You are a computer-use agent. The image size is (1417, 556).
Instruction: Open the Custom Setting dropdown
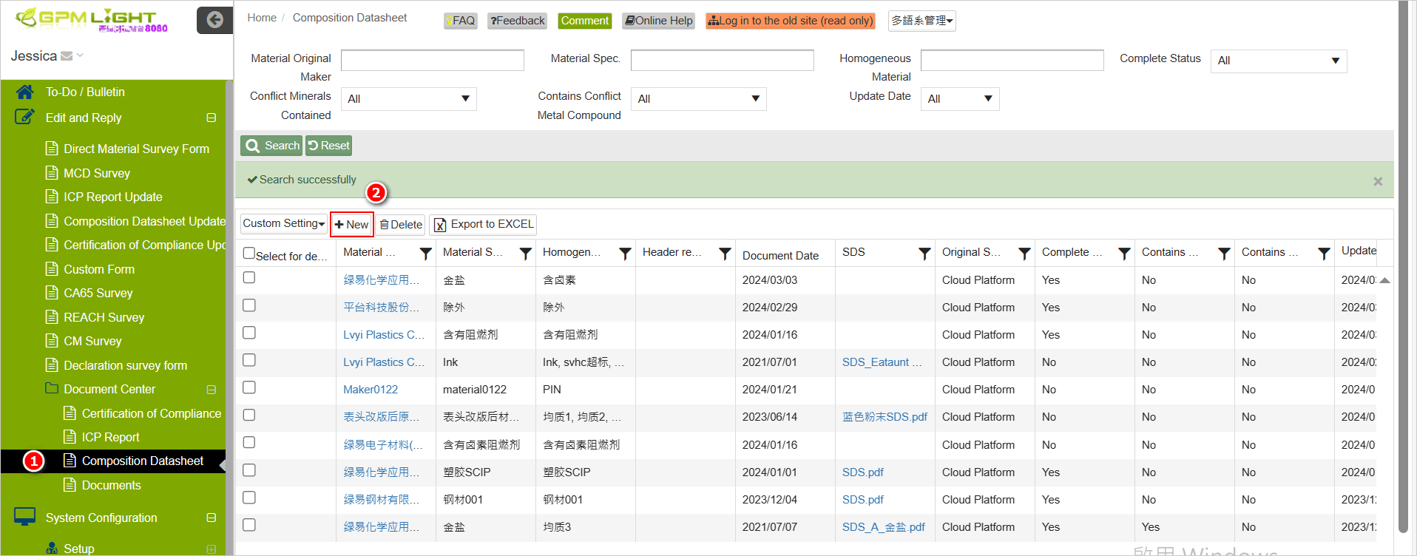[x=283, y=223]
